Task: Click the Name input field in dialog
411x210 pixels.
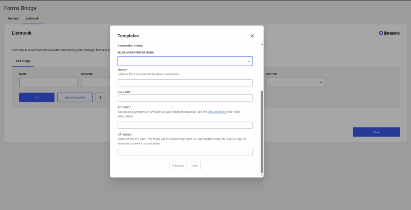Action: point(185,83)
